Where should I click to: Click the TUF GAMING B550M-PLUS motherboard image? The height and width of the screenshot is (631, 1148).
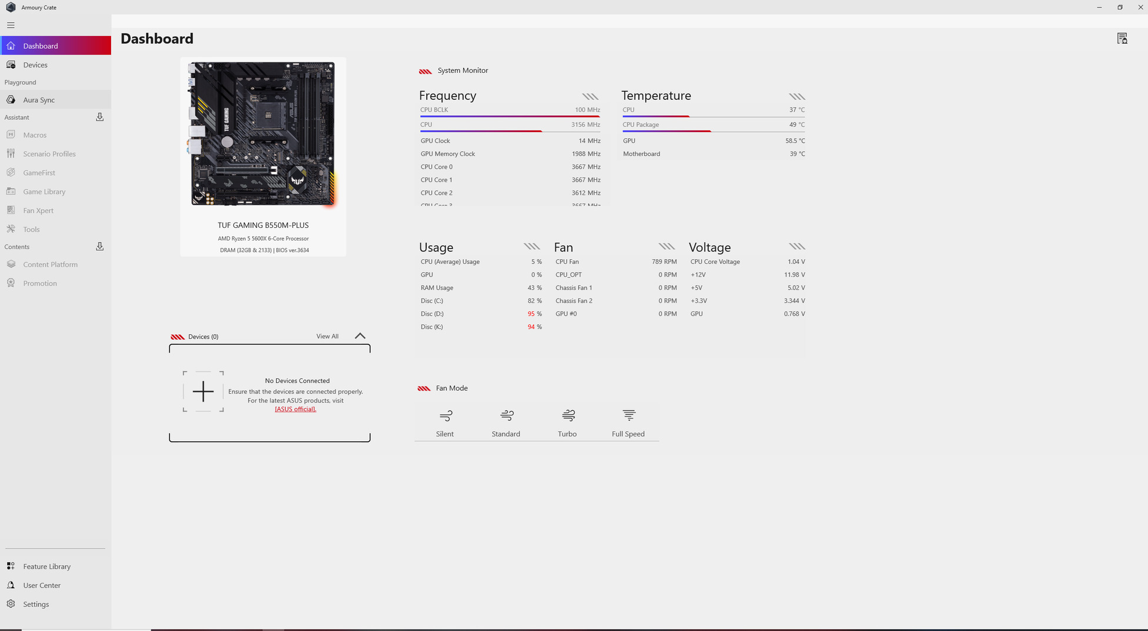click(x=263, y=134)
